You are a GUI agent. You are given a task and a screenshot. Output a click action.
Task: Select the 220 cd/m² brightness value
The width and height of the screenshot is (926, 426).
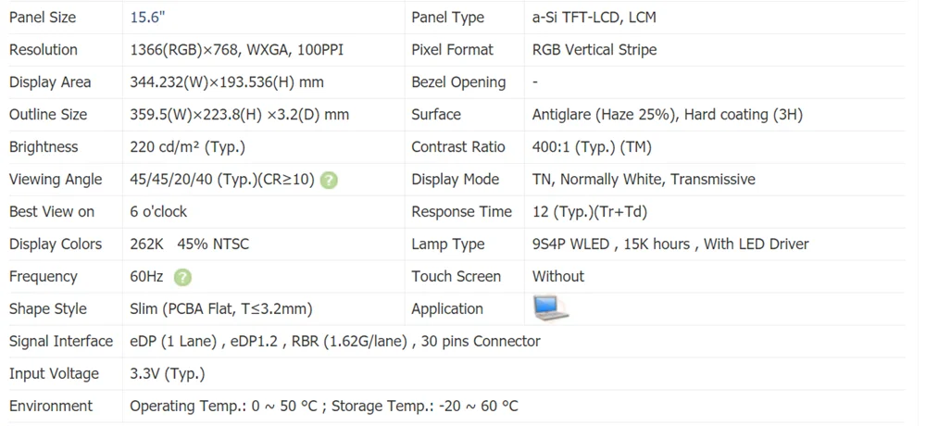pyautogui.click(x=187, y=147)
